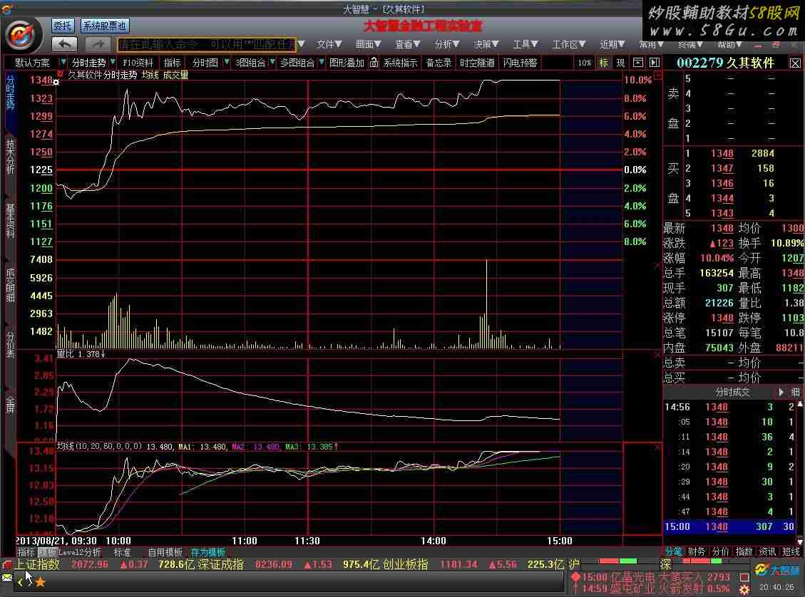Click the F10资料 button
This screenshot has width=805, height=597.
coord(138,63)
